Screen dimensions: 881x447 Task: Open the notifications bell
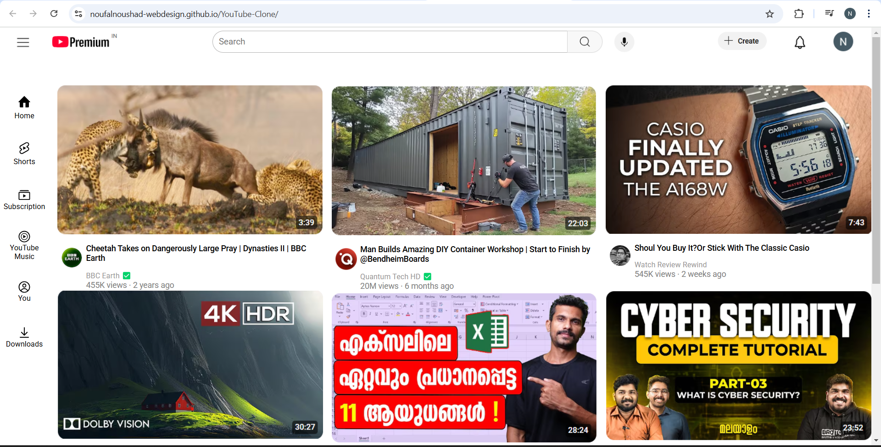click(x=800, y=42)
